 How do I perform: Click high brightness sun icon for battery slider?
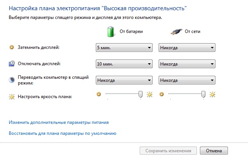point(149,94)
